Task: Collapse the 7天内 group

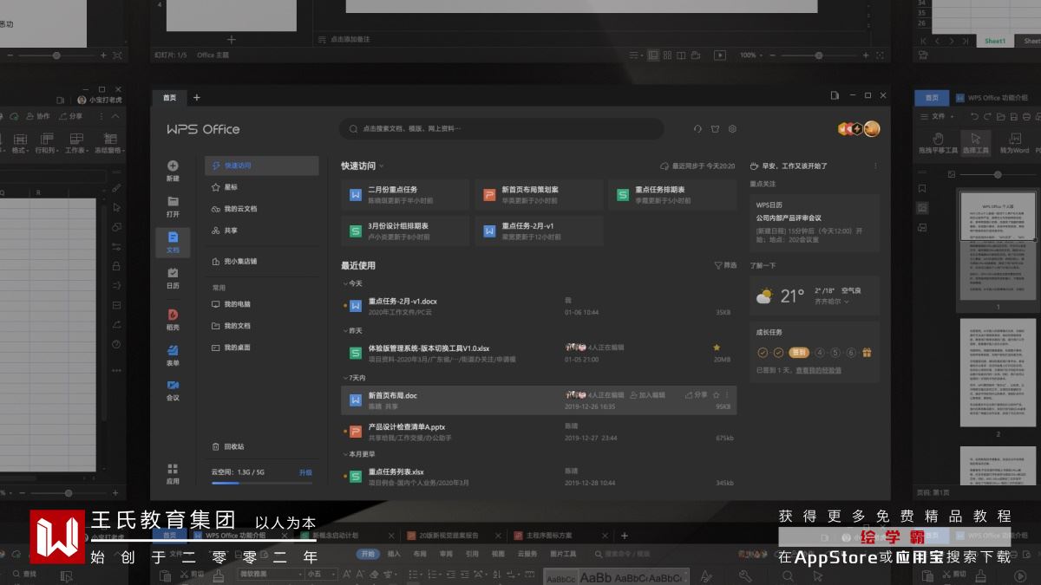Action: (344, 378)
